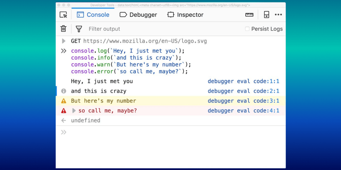Select the measuring tool ruler icon

[249, 14]
